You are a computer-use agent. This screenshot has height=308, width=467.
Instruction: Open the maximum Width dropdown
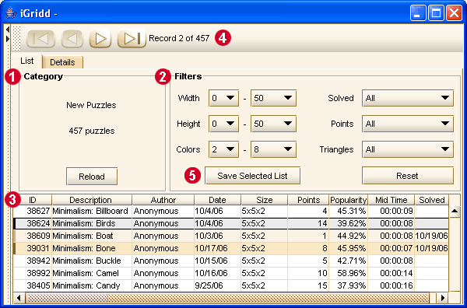[273, 98]
